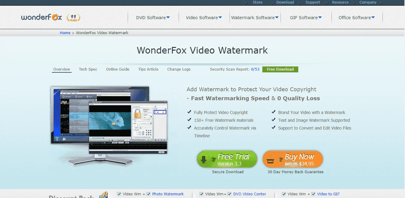Select the Overview tab
The width and height of the screenshot is (405, 198).
point(61,69)
